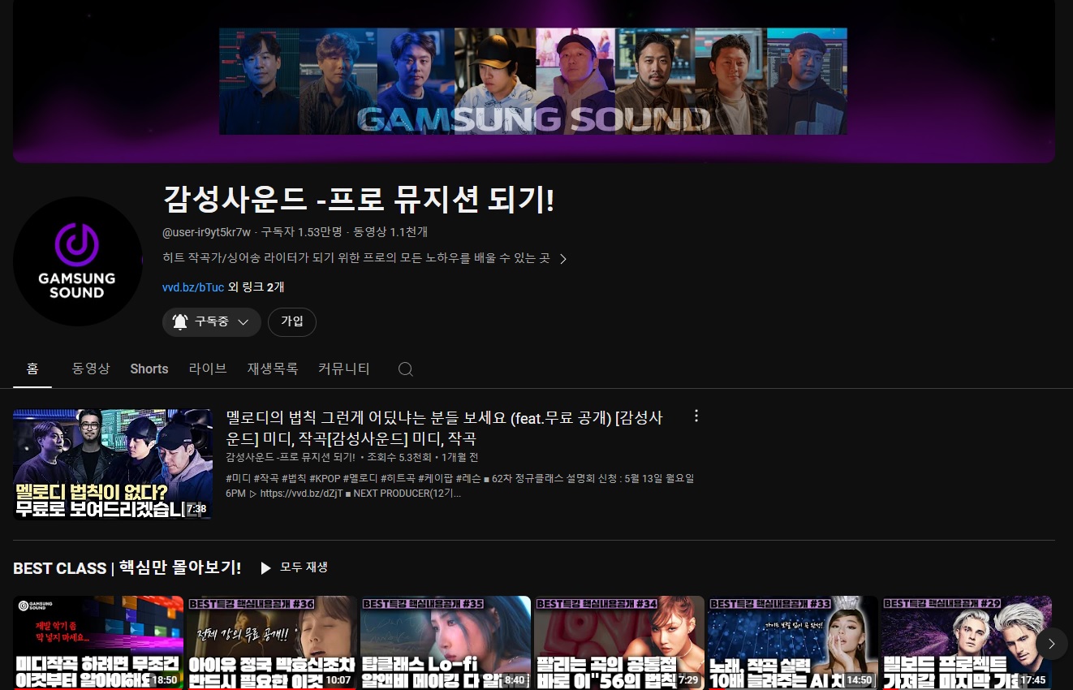Click the search icon beside the 커뮤니티 tab
1073x690 pixels.
[x=406, y=369]
